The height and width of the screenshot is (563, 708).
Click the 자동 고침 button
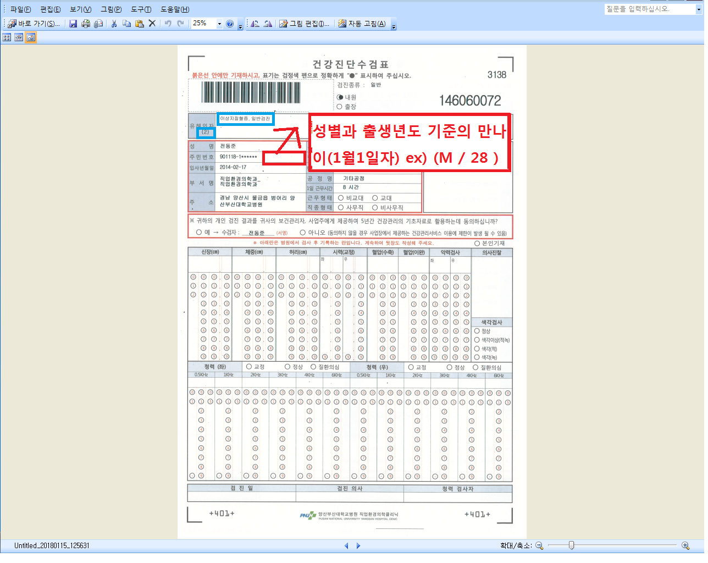(362, 24)
